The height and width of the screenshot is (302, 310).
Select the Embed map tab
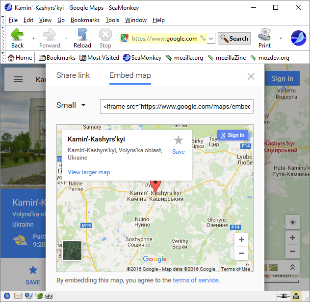coord(130,75)
